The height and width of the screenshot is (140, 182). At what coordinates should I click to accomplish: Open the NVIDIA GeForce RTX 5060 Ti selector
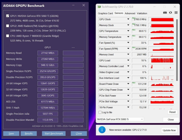(120, 119)
